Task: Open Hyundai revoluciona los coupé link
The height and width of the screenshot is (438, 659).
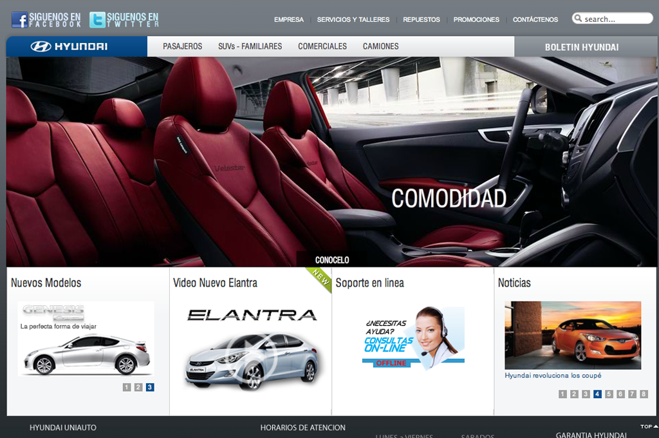Action: click(553, 376)
